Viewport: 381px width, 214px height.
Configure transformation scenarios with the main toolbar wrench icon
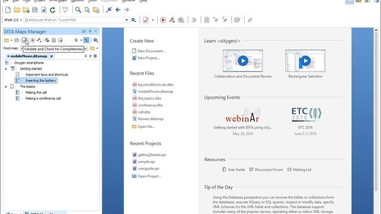[172, 20]
